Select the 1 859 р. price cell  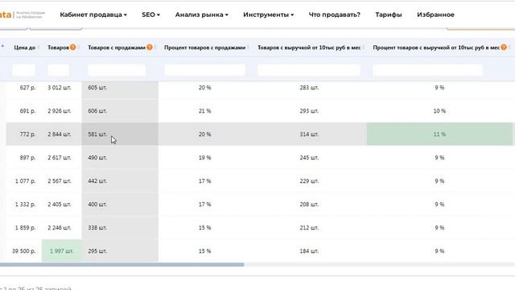click(x=25, y=228)
